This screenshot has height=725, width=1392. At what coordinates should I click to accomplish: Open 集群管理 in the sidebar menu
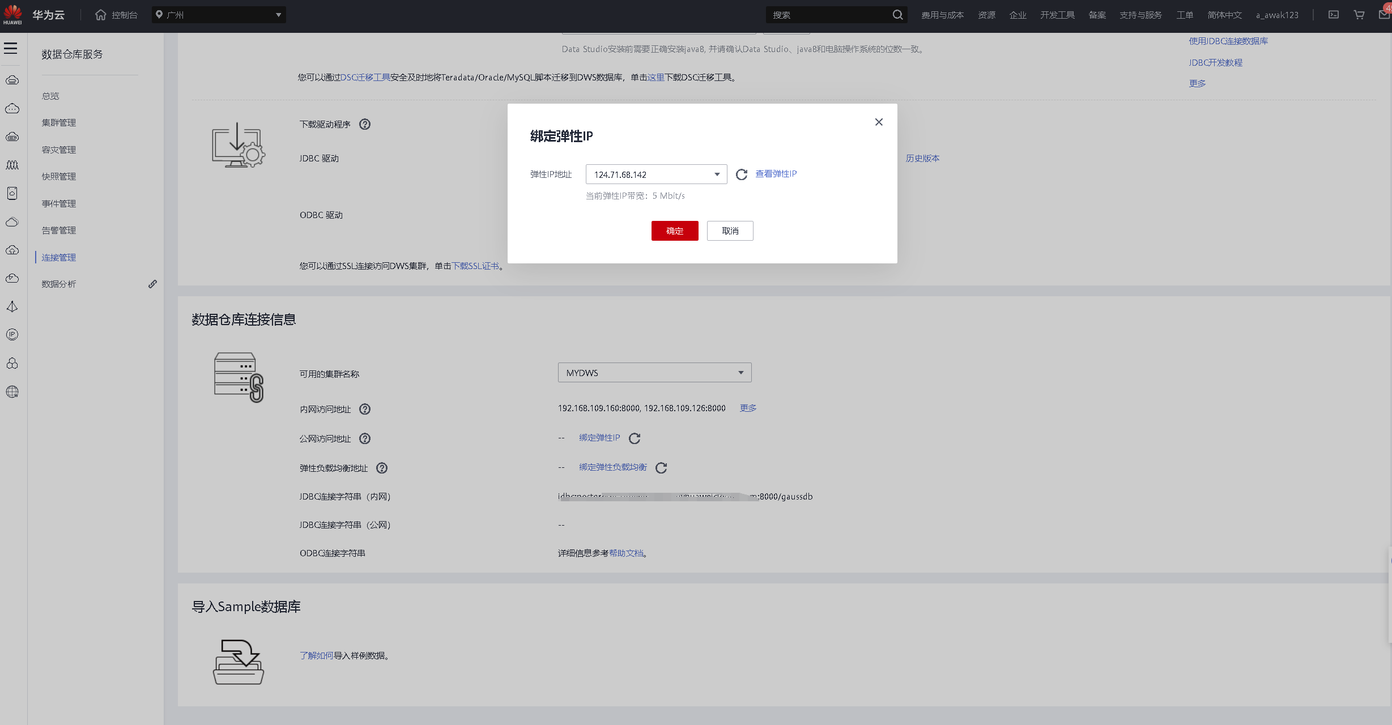tap(59, 123)
